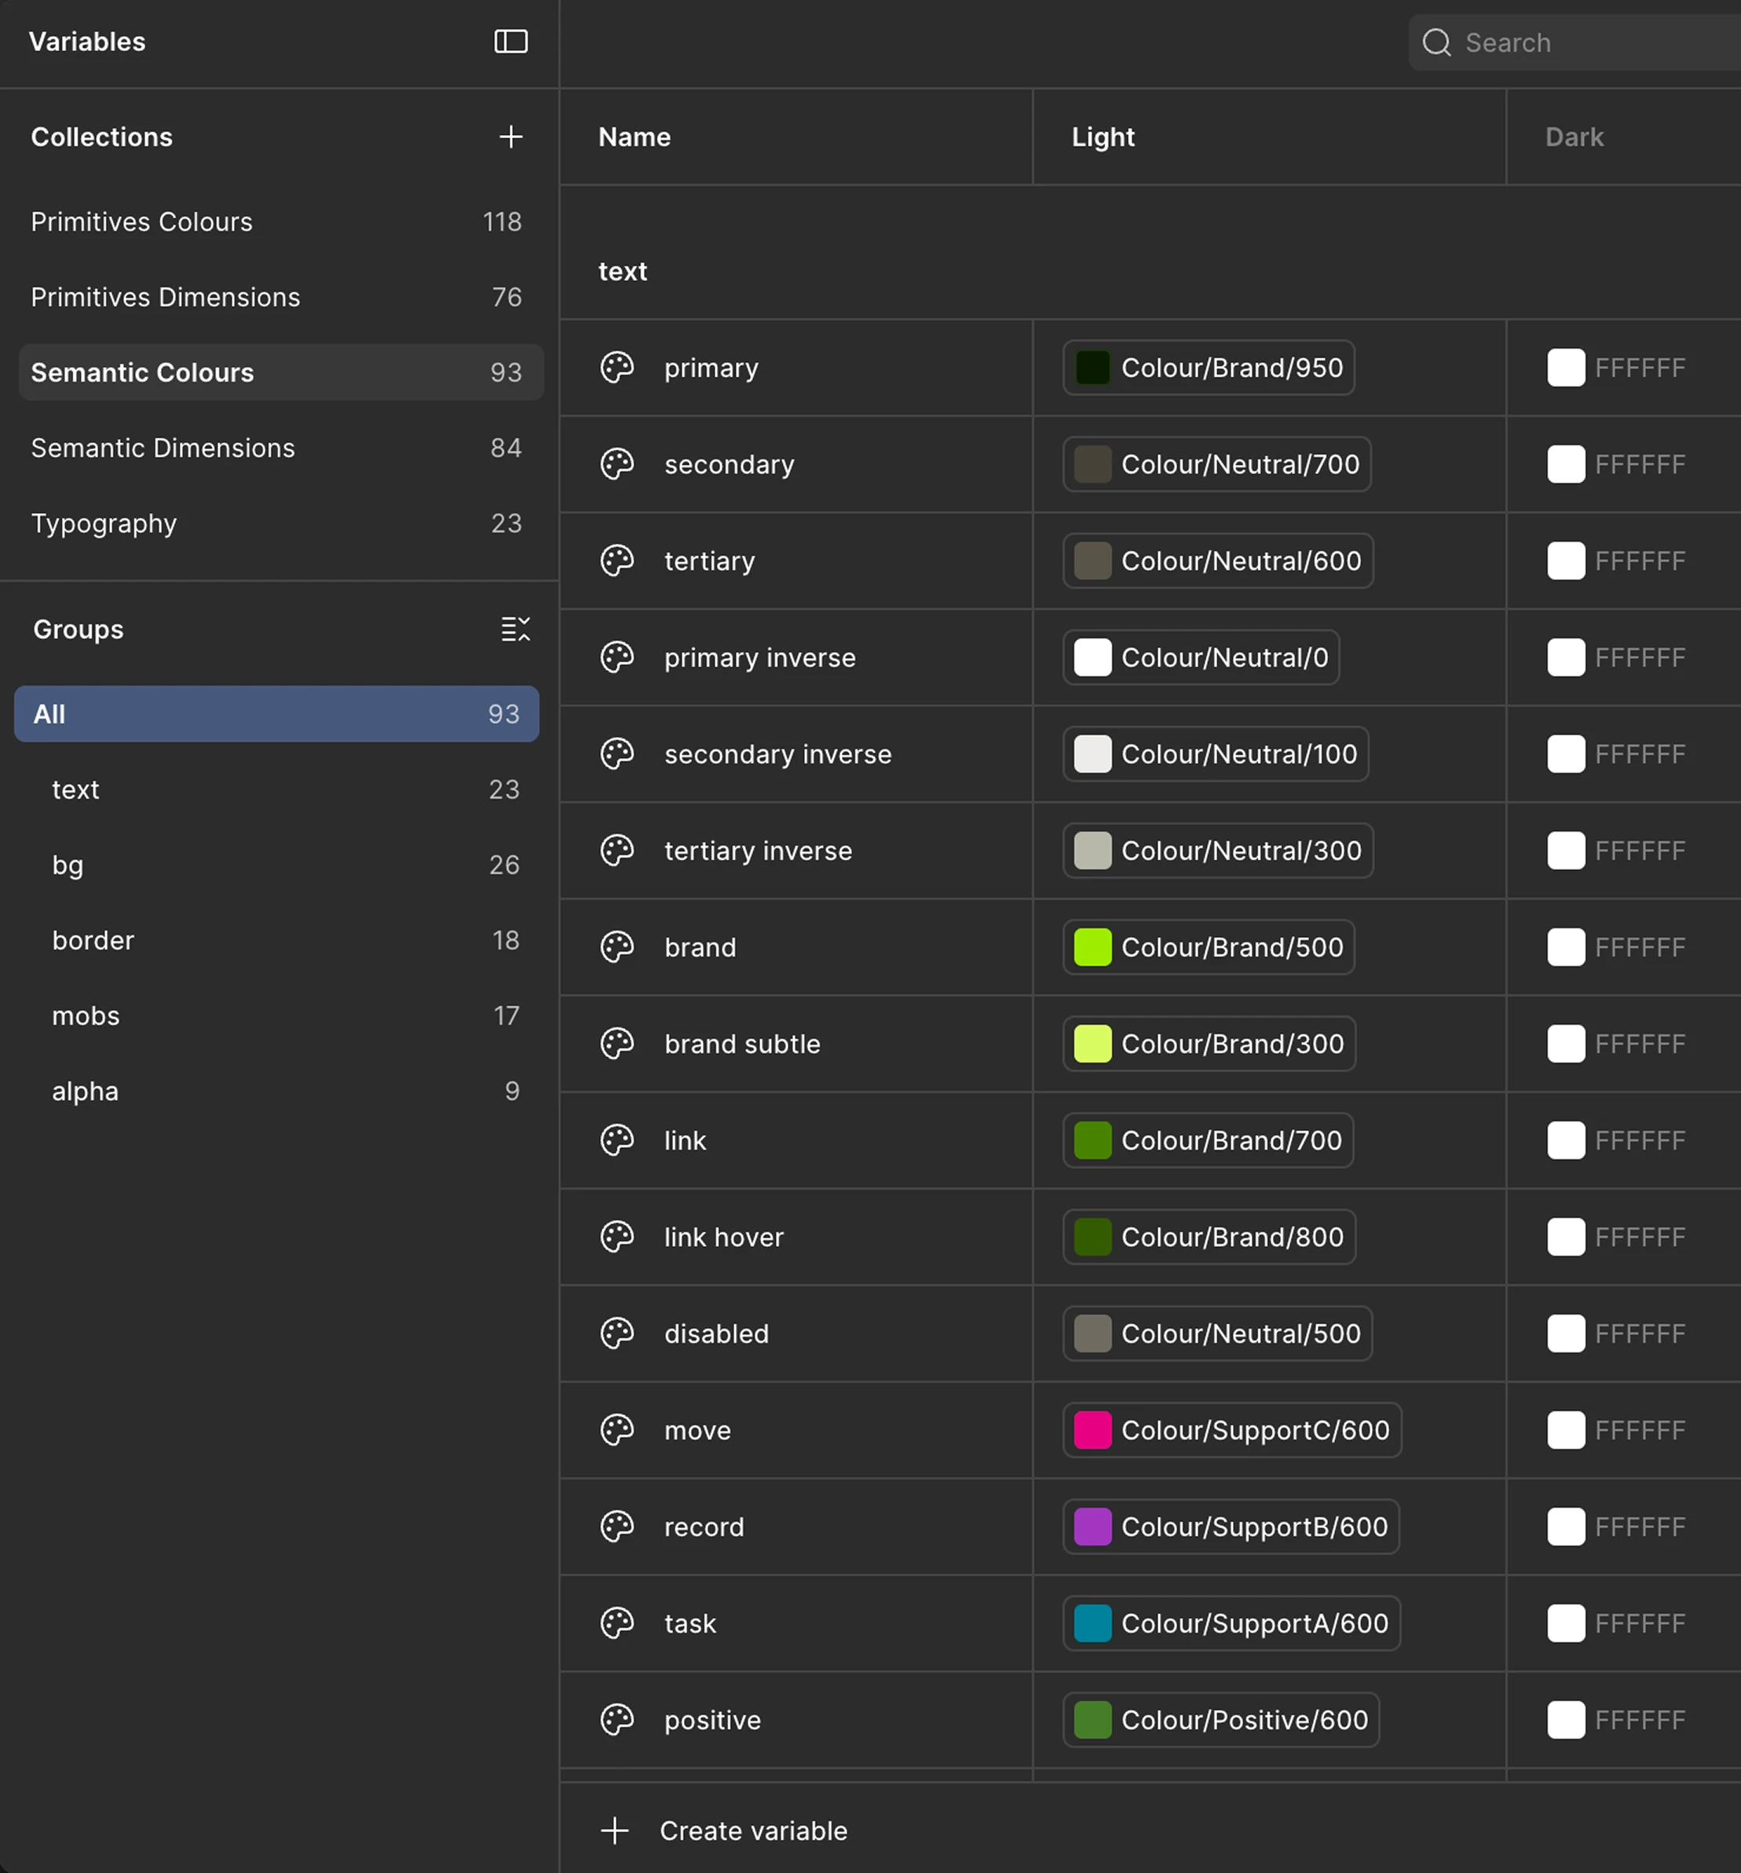Click Dark FFFFFF value in positive row
The image size is (1741, 1873).
[x=1639, y=1719]
